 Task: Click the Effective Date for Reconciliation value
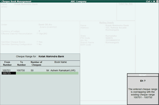pyautogui.click(x=43, y=33)
